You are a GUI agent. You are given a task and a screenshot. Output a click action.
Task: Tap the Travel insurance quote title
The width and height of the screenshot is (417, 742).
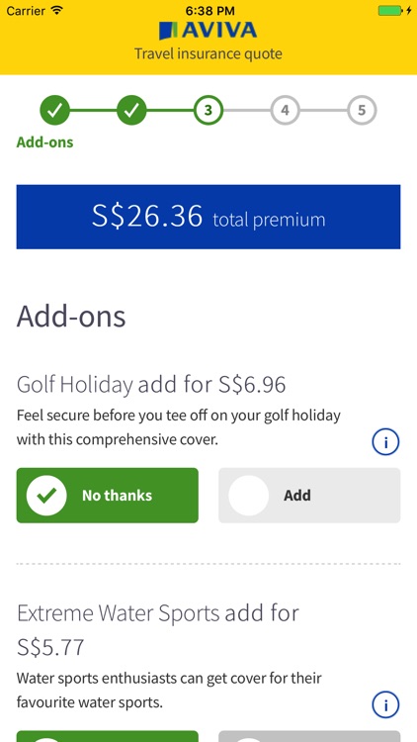(208, 53)
